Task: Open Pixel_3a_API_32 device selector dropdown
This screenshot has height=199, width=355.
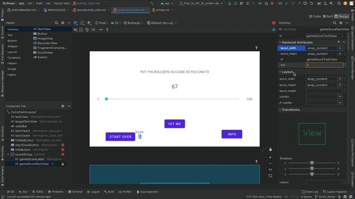Action: click(x=201, y=3)
